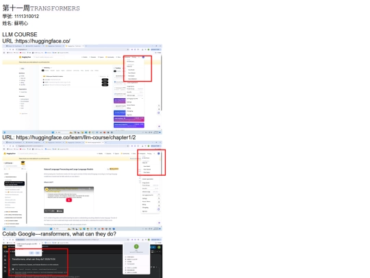Click user avatar in LLM course screenshot
This screenshot has width=370, height=278.
pyautogui.click(x=158, y=154)
